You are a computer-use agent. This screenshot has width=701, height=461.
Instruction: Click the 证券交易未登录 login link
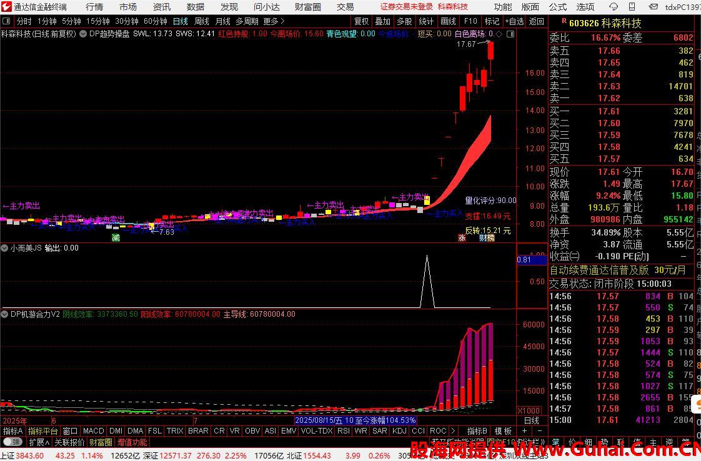click(x=407, y=7)
